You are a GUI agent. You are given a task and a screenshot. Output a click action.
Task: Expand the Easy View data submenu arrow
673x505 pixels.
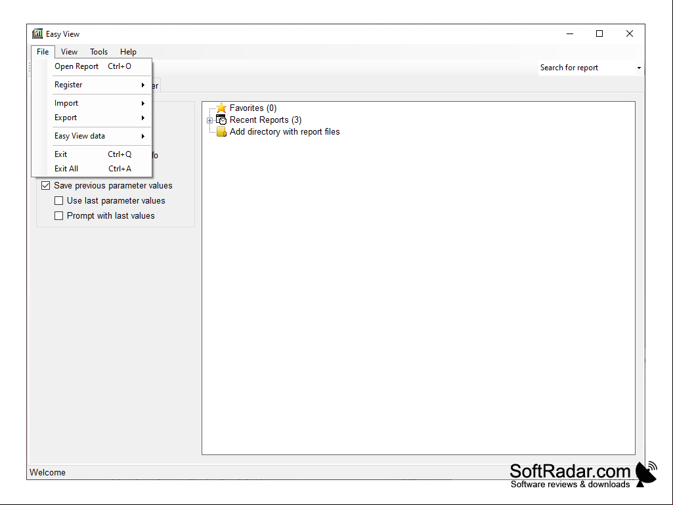tap(143, 136)
